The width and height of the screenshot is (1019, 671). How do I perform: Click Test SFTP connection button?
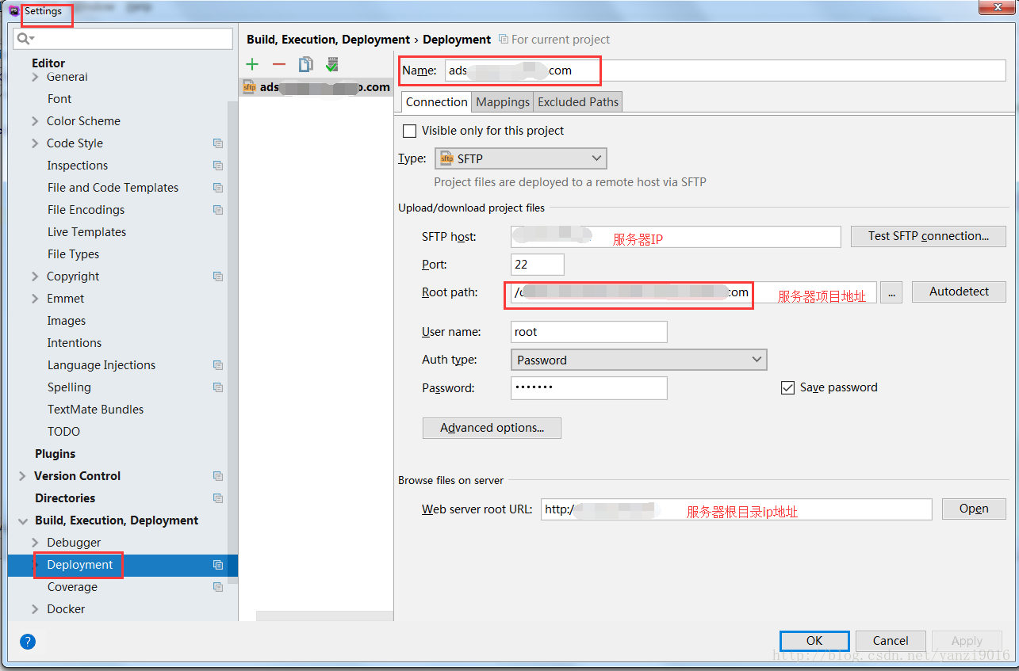tap(929, 236)
